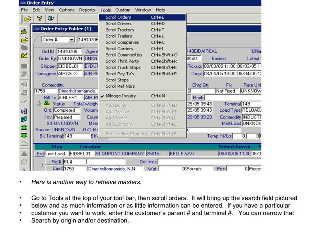Choose Scroll Pay To's menu entry
The width and height of the screenshot is (320, 239).
coord(142,74)
